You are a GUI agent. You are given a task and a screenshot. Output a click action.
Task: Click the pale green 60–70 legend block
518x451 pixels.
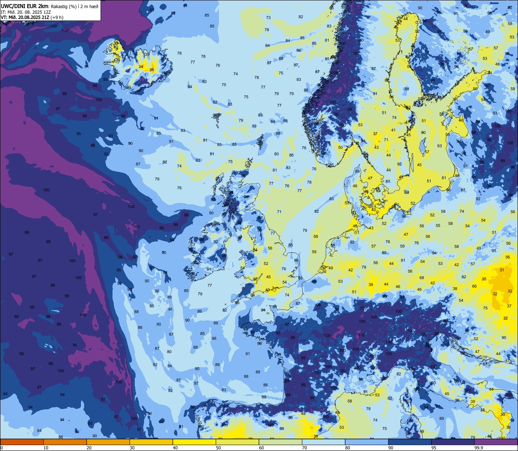click(x=280, y=442)
